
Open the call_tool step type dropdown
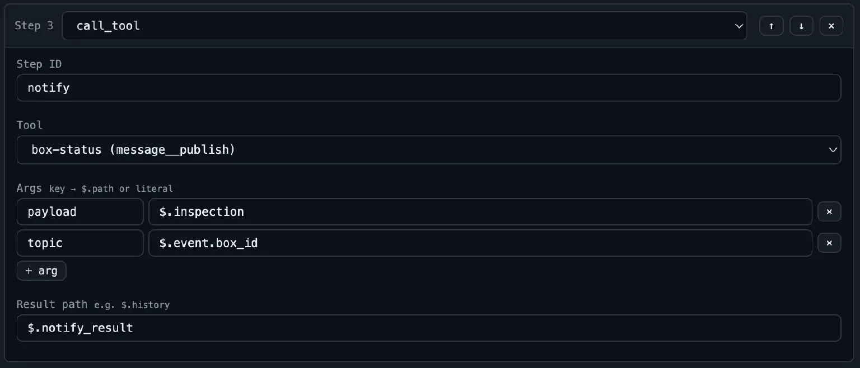coord(404,26)
